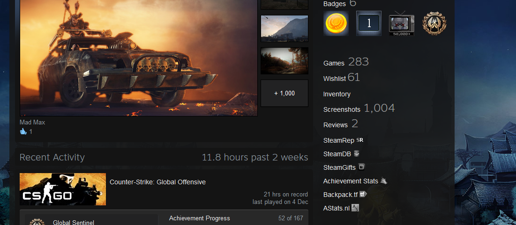Open the SteamGifts link

point(339,167)
